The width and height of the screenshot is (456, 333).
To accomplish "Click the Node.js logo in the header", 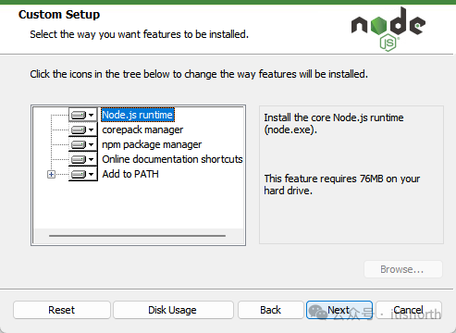I will coord(388,30).
